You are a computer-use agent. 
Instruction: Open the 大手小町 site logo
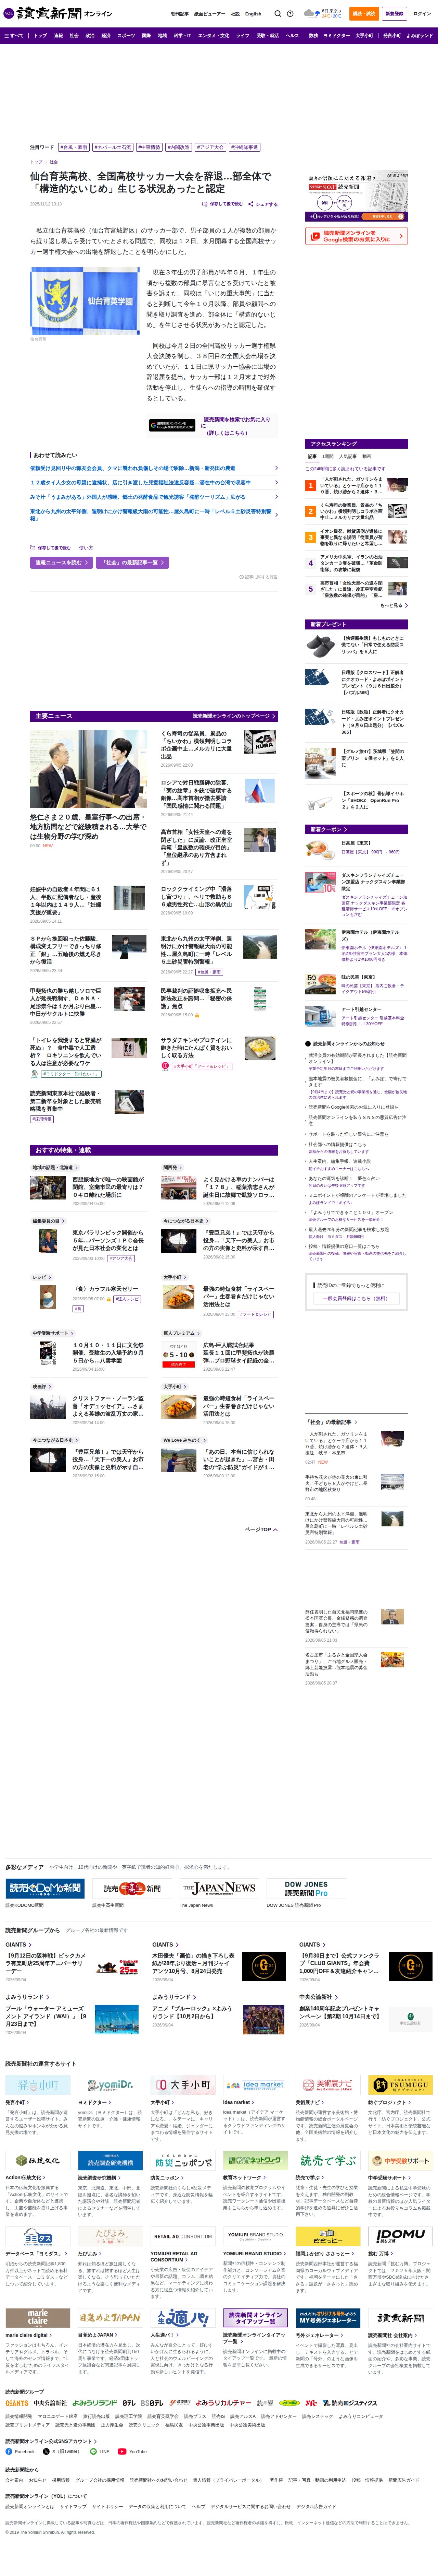(x=183, y=2085)
